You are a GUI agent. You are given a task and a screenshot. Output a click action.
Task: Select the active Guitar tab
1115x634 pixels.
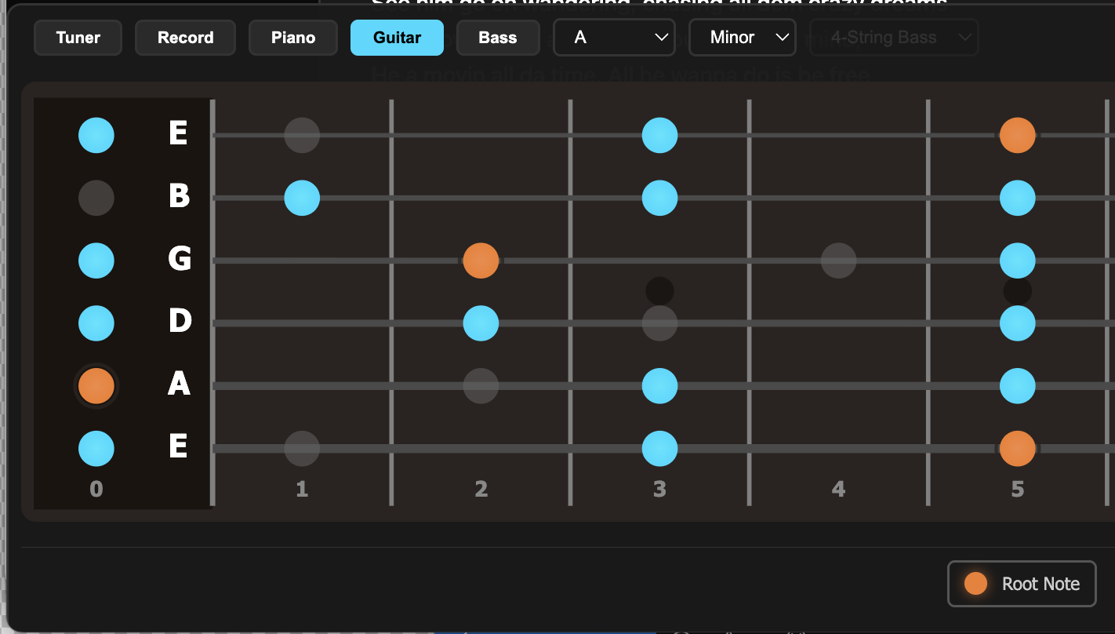coord(397,38)
